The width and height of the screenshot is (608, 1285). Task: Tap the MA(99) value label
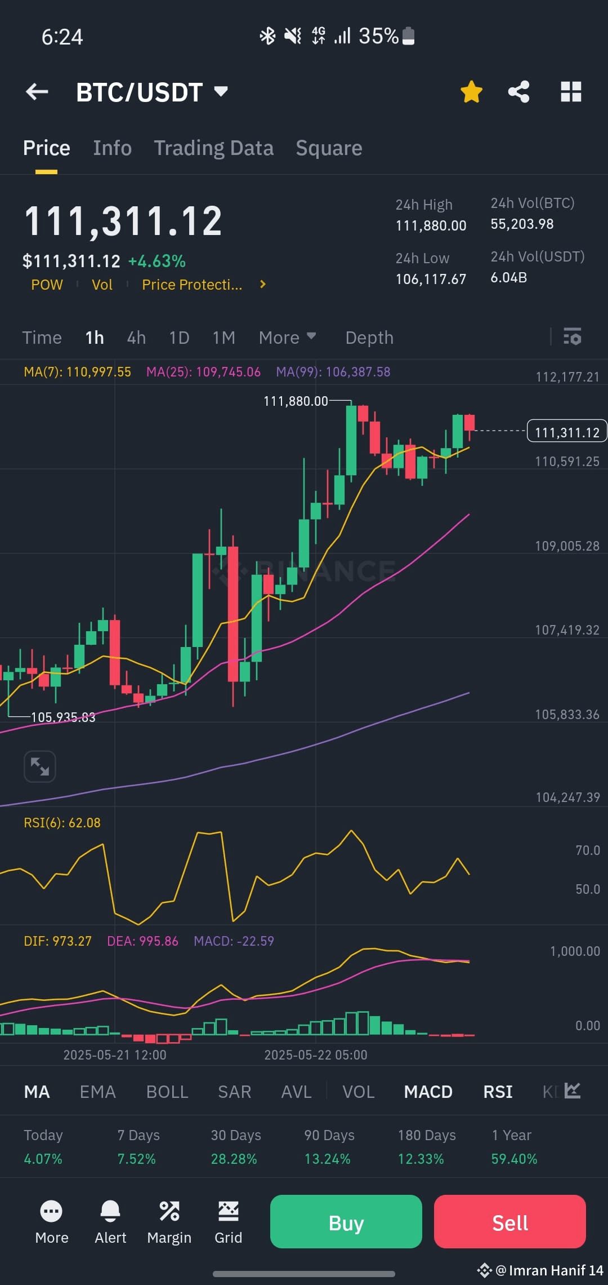point(333,372)
